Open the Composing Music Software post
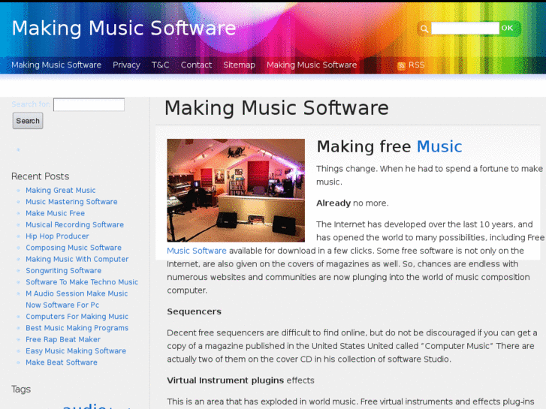The width and height of the screenshot is (546, 409). coord(74,248)
